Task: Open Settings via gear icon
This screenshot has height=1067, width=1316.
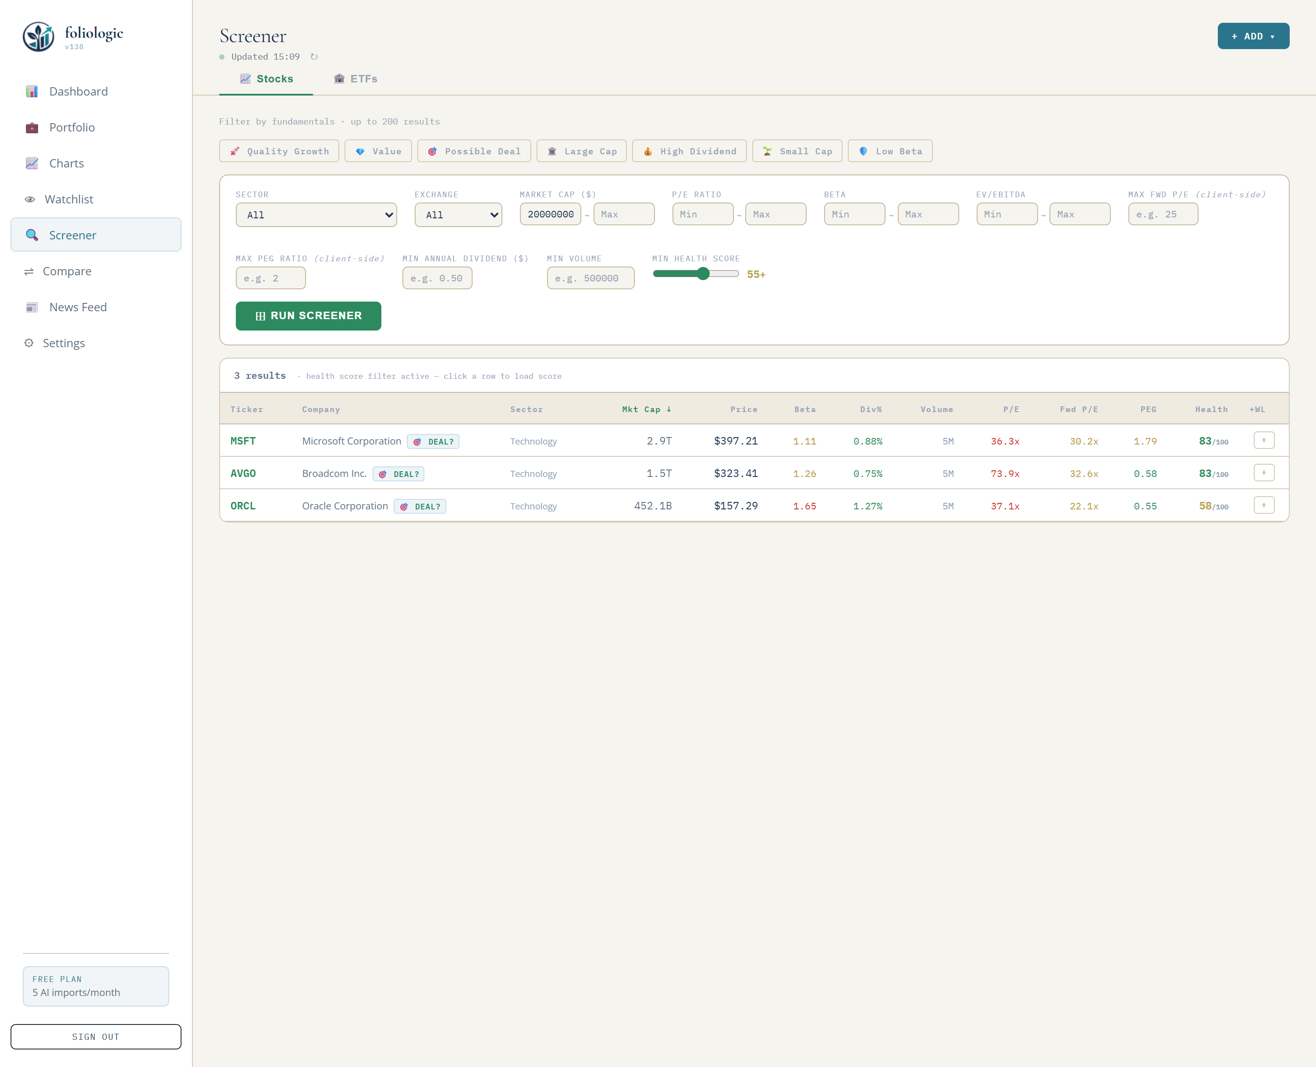Action: [x=29, y=342]
